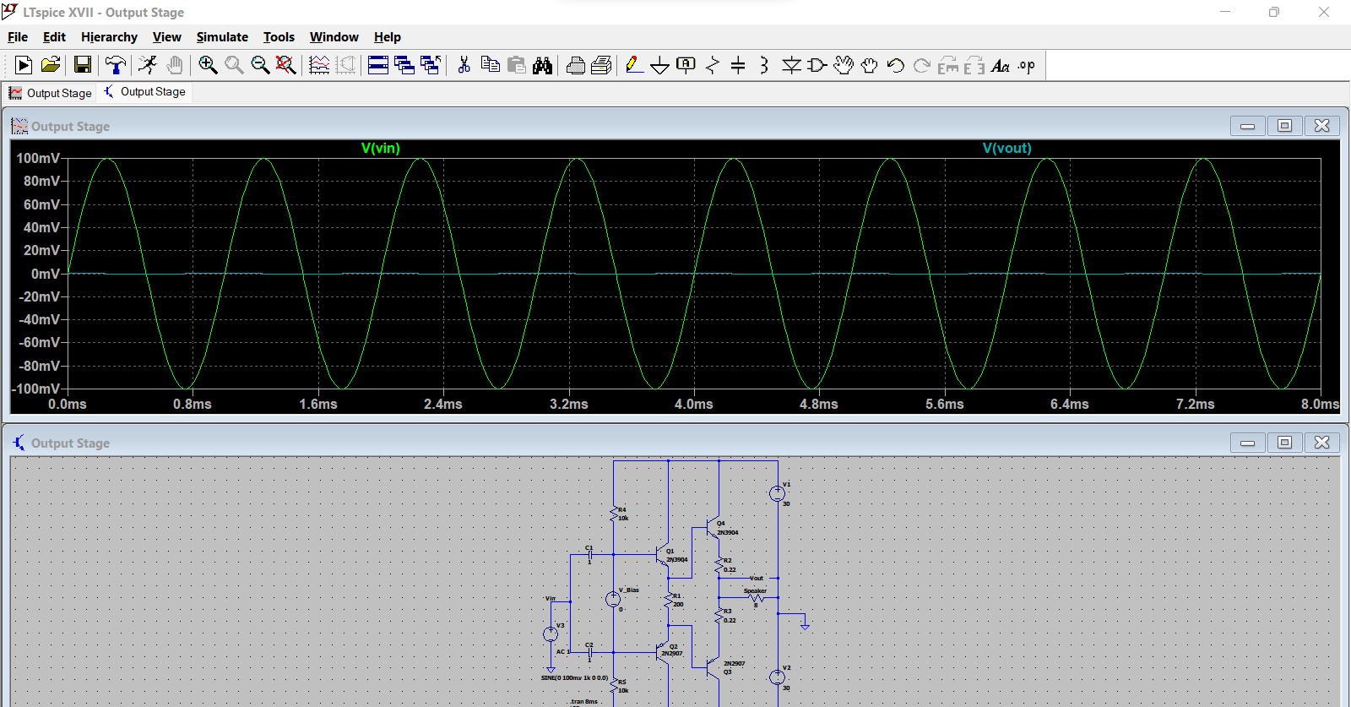Maximize the schematic Output Stage pane

(1284, 443)
